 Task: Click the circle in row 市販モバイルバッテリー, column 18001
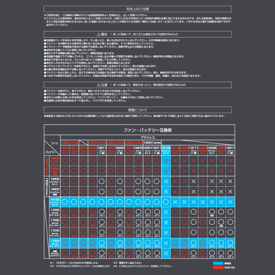point(65,253)
